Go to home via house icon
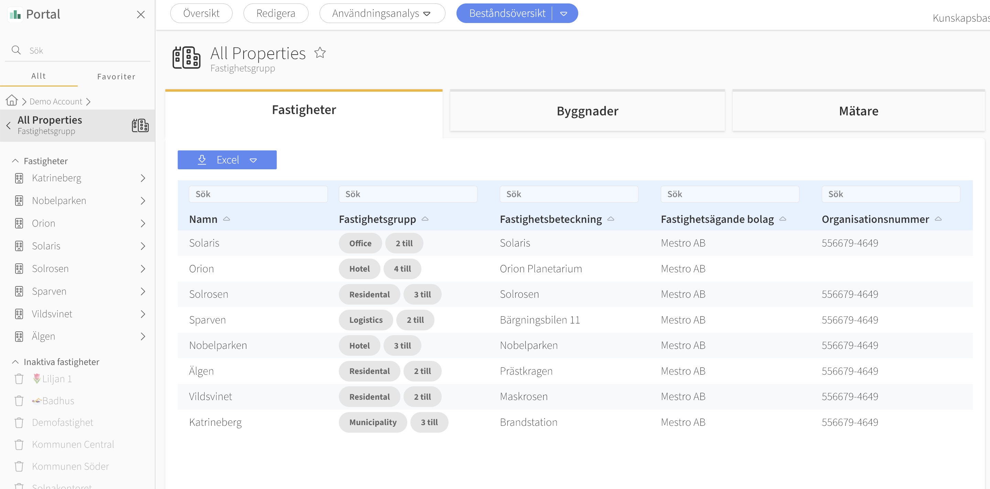Screen dimensions: 990x489 (12, 101)
